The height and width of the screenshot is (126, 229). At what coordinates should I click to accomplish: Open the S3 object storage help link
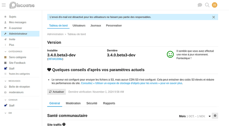click(131, 83)
